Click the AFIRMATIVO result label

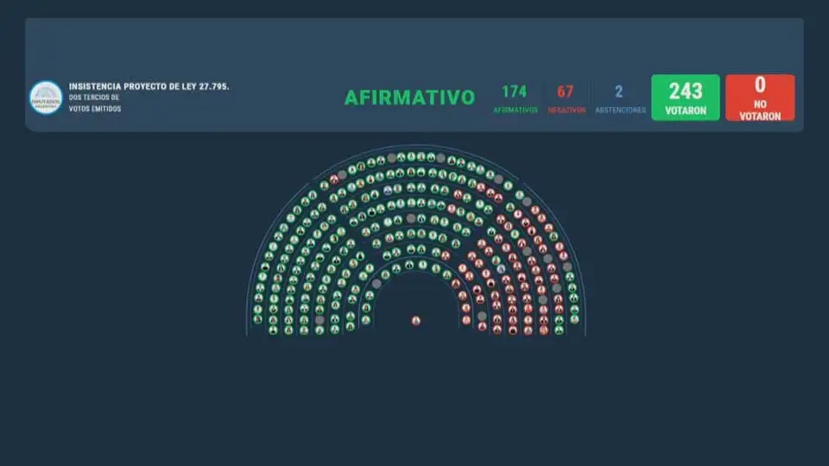pos(409,98)
